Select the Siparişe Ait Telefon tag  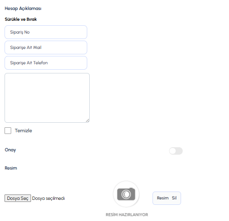(46, 63)
